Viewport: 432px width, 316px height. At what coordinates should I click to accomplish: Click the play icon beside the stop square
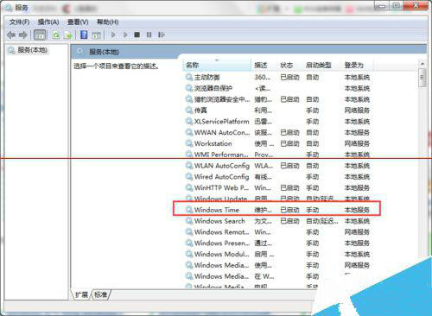[x=125, y=35]
